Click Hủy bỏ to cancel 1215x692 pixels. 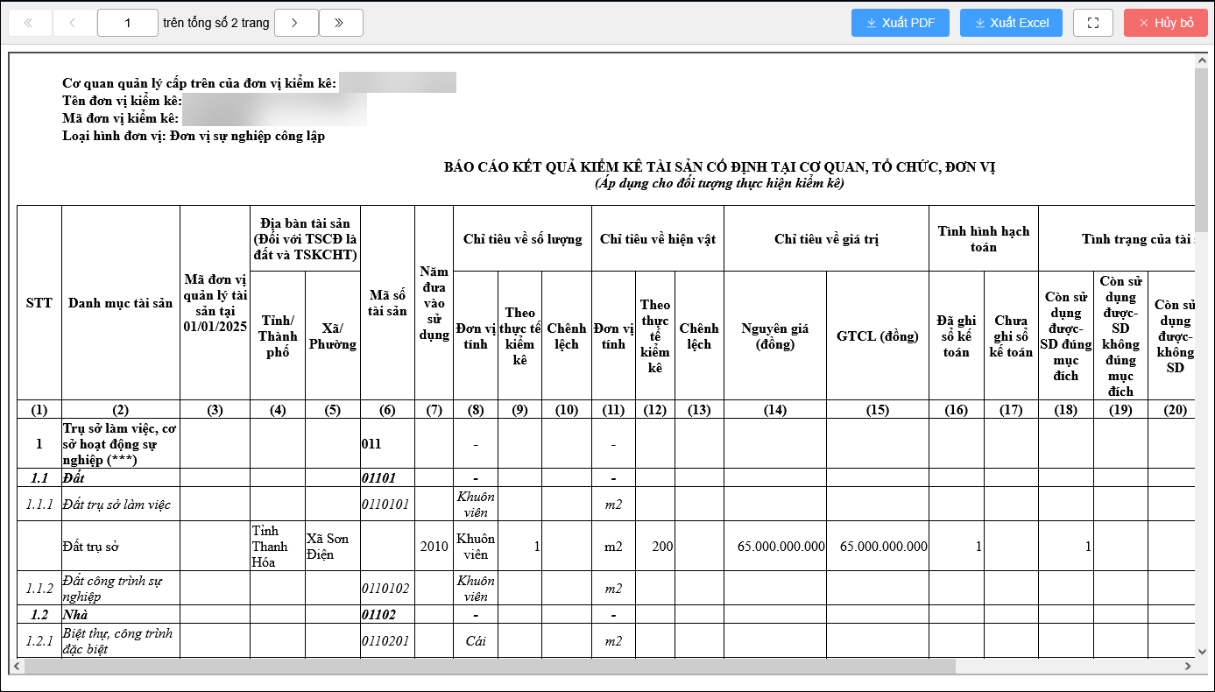pos(1165,23)
